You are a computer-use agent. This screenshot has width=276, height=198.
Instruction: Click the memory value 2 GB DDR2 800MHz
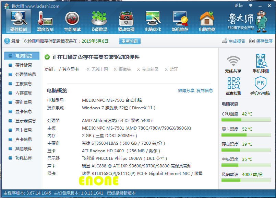click(x=109, y=136)
